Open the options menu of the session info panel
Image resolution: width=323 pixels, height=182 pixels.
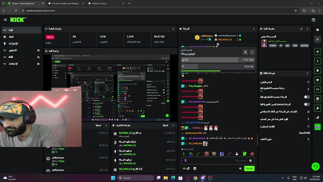173,29
